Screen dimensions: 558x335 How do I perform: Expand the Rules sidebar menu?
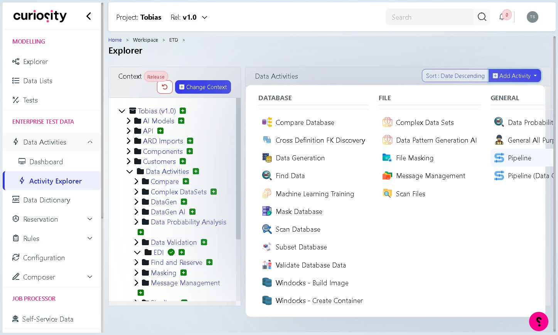tap(90, 238)
